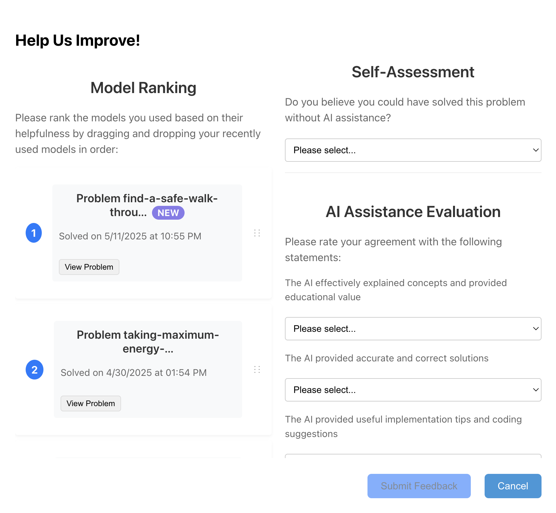Grab the drag handle for find-a-safe-walk problem
This screenshot has width=556, height=513.
[x=257, y=233]
